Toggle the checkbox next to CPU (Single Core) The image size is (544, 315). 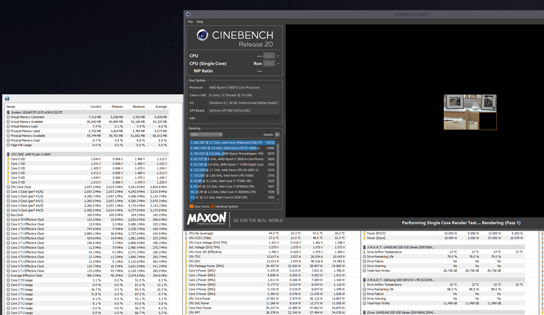point(278,63)
